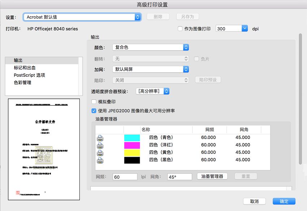Click the 另存为 button
The width and height of the screenshot is (307, 211).
188,17
